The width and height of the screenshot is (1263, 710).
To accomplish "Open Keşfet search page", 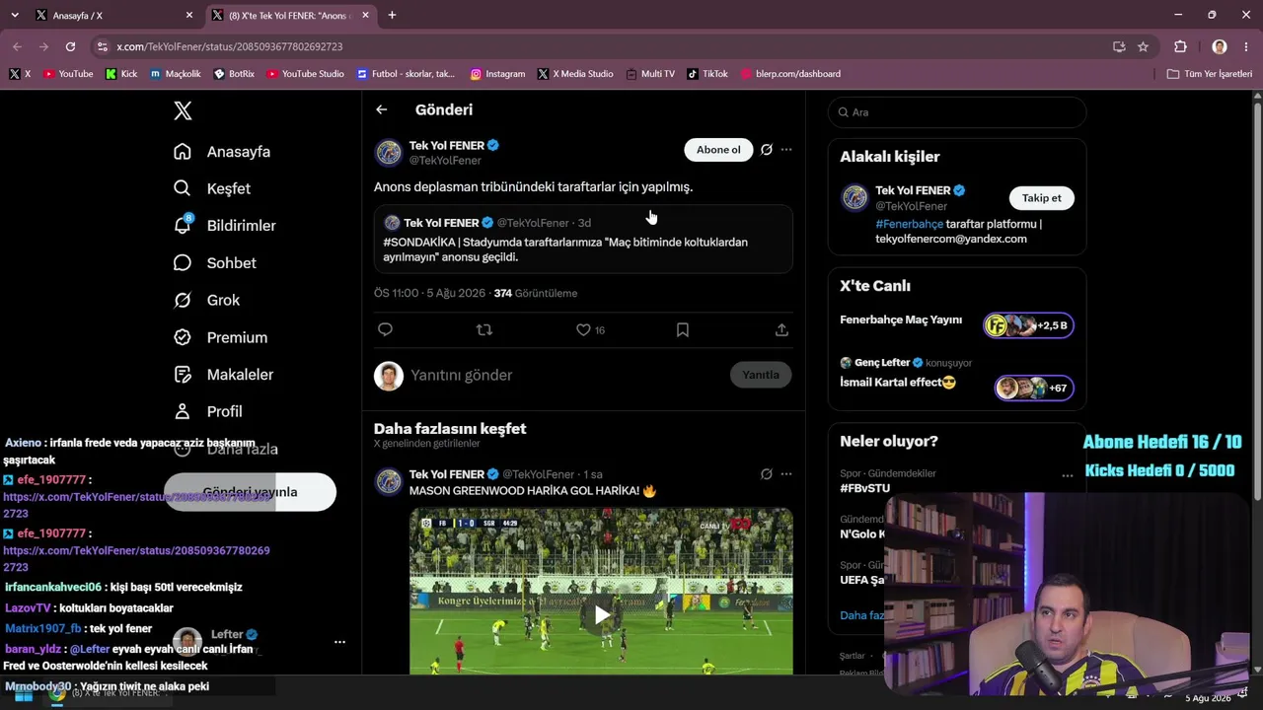I will pyautogui.click(x=212, y=188).
